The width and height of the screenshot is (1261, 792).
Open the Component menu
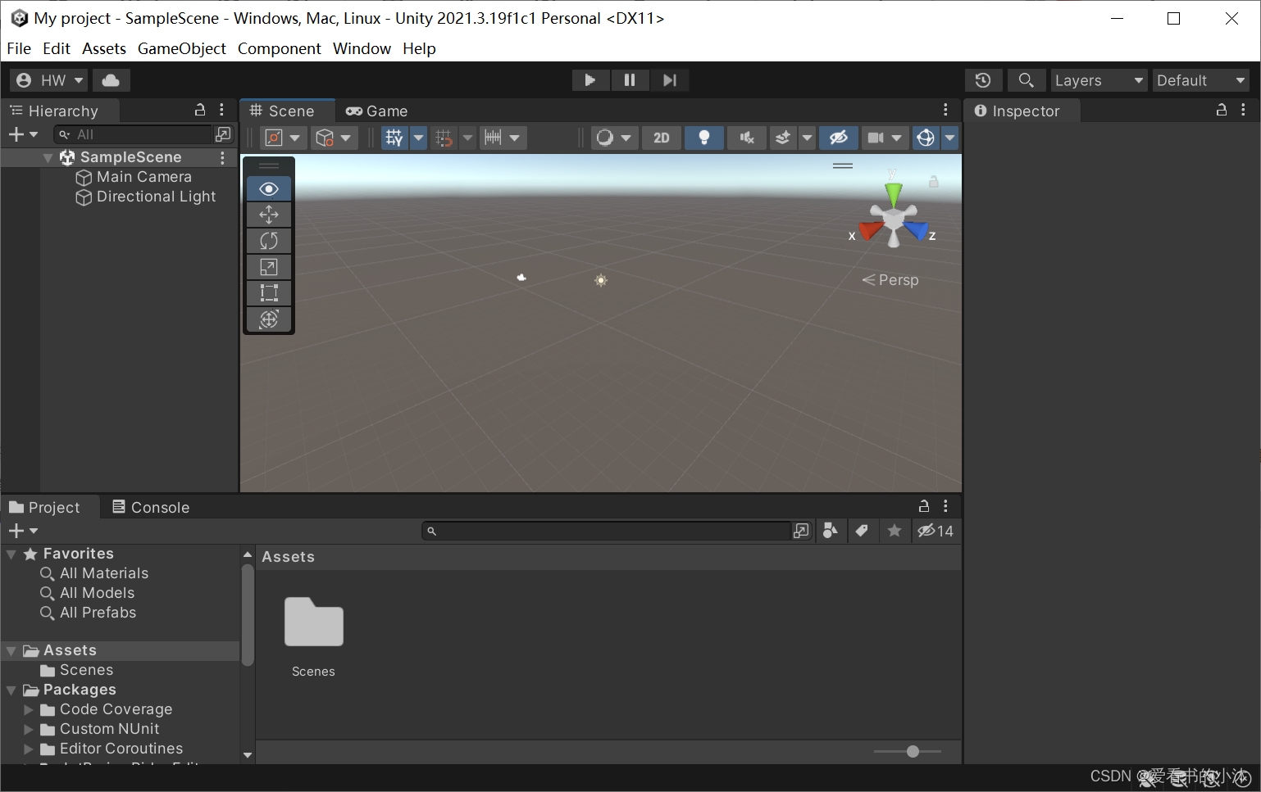click(x=280, y=48)
